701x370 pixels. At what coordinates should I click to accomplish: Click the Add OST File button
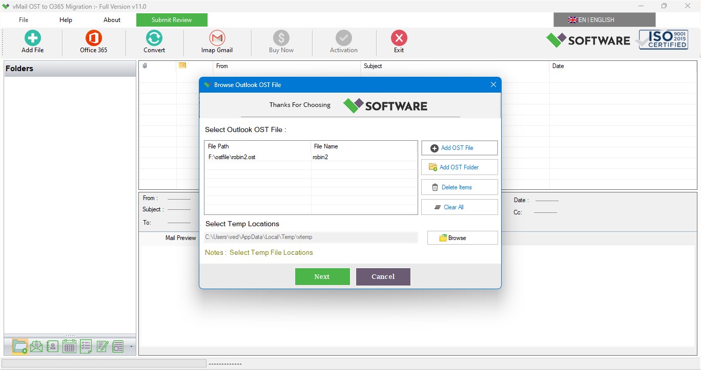tap(459, 148)
